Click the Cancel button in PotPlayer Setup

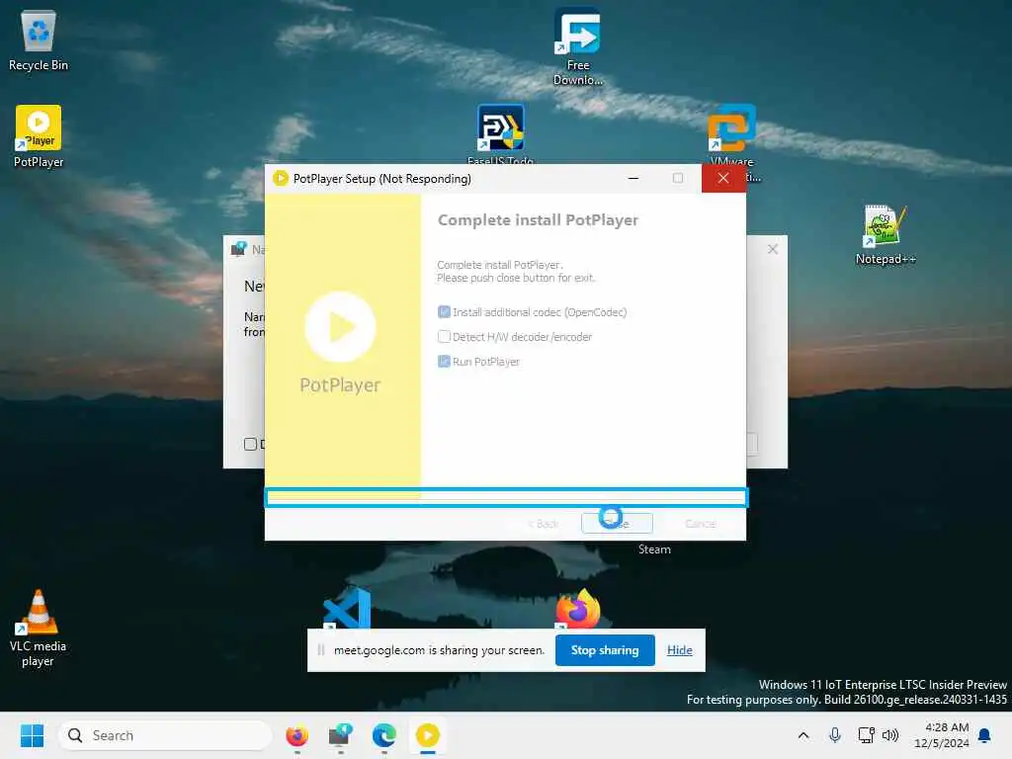pos(701,524)
